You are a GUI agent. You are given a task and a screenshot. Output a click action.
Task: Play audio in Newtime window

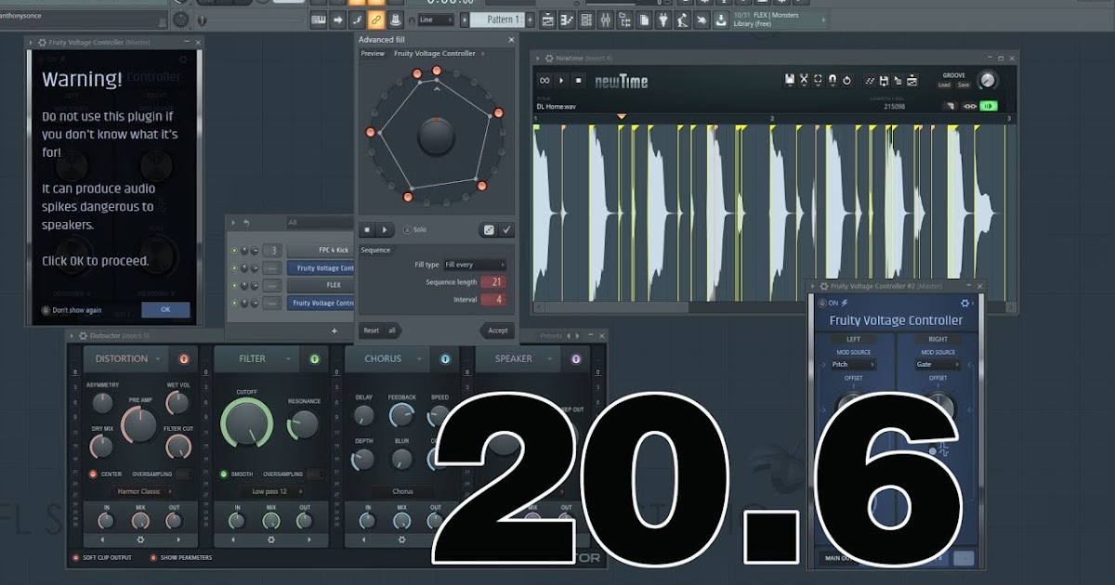[561, 81]
